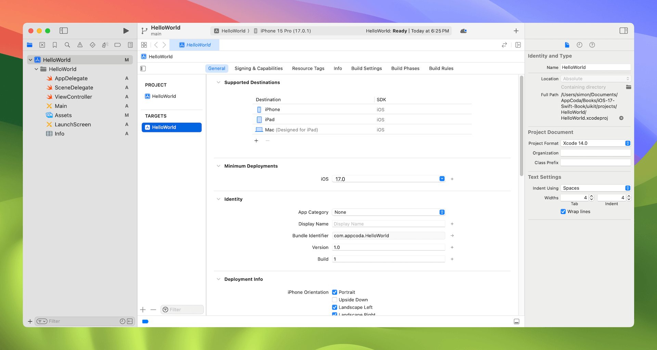This screenshot has width=657, height=350.
Task: Open the iOS 17.0 deployment dropdown
Action: point(442,179)
